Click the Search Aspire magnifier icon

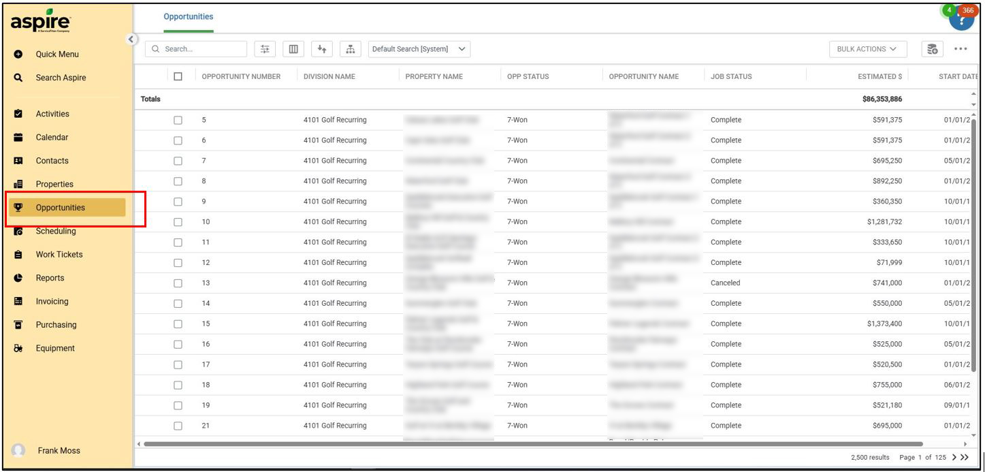pyautogui.click(x=18, y=78)
